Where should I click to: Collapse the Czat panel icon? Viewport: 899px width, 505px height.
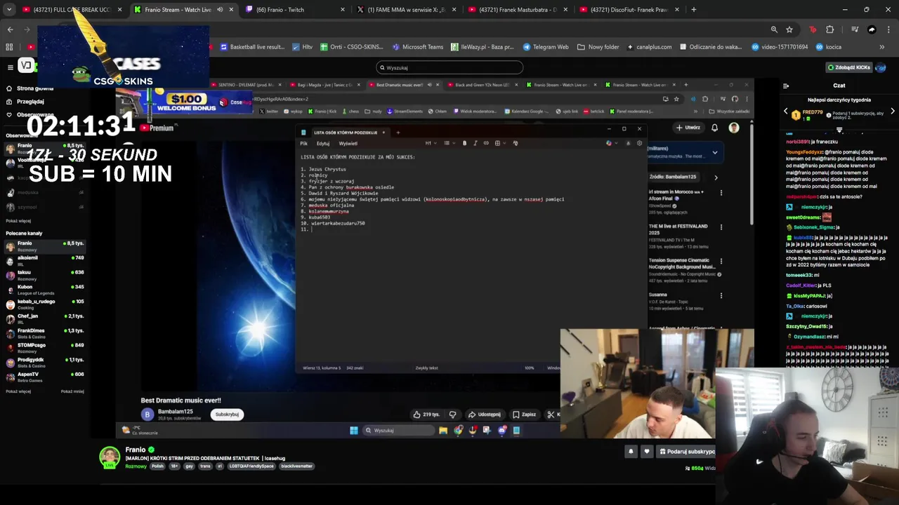786,86
